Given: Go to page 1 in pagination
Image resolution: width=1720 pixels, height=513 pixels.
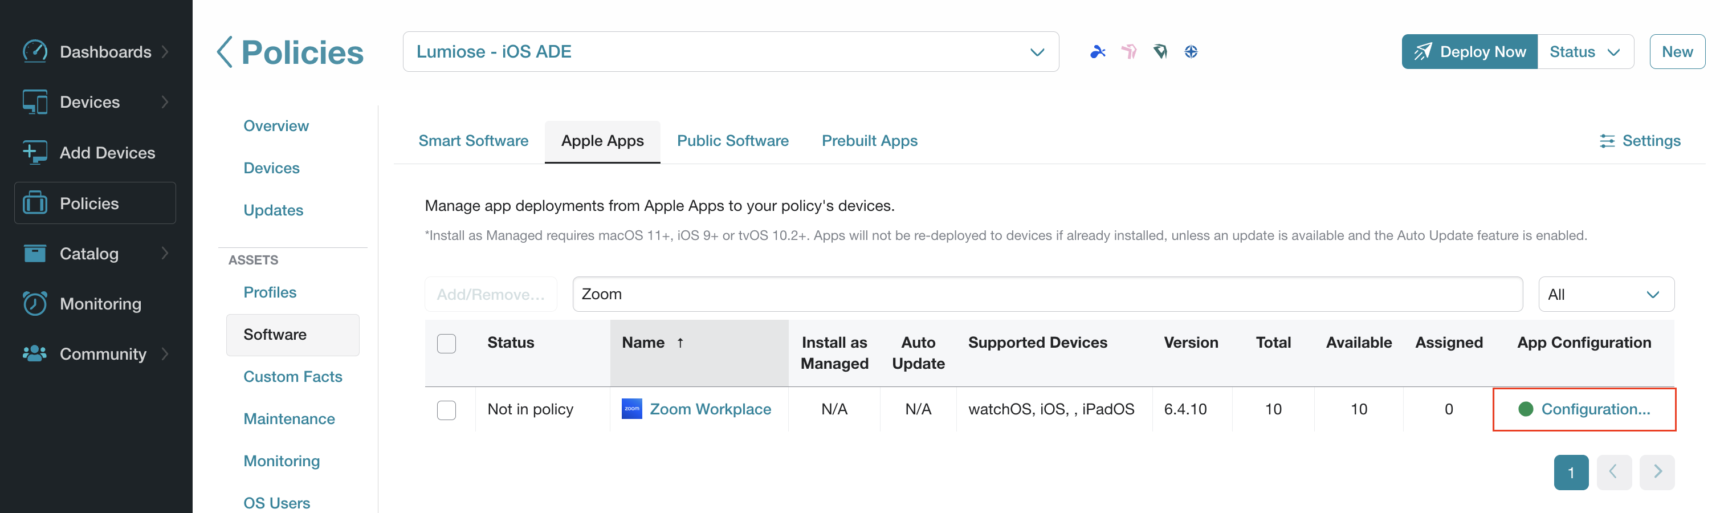Looking at the screenshot, I should pos(1571,473).
